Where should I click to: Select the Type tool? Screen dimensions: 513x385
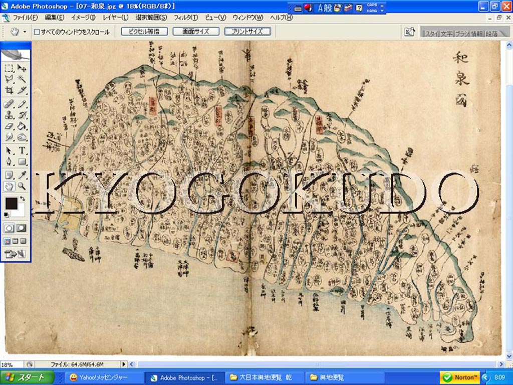(22, 150)
